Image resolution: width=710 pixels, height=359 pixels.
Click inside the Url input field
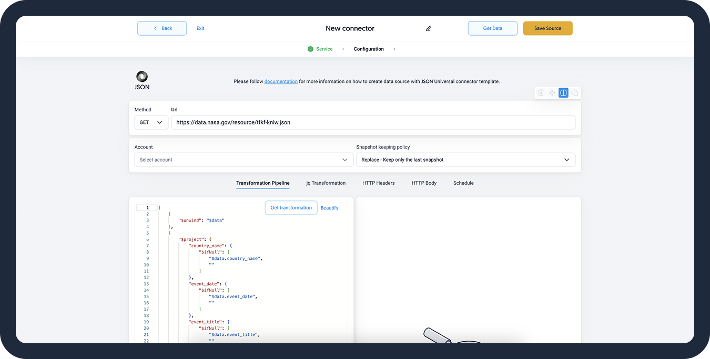click(x=373, y=122)
